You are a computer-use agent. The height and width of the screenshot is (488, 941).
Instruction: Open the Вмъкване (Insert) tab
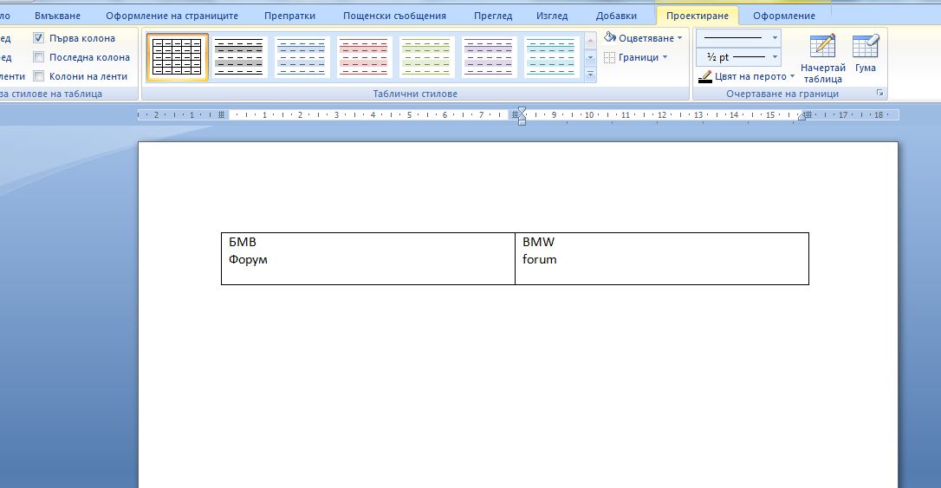click(57, 16)
